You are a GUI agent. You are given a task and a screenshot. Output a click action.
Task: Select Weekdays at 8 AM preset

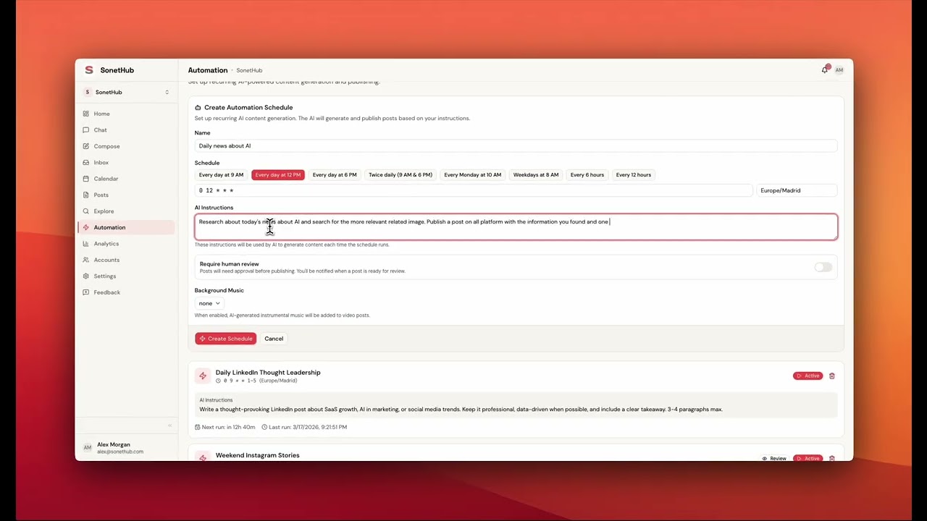536,174
